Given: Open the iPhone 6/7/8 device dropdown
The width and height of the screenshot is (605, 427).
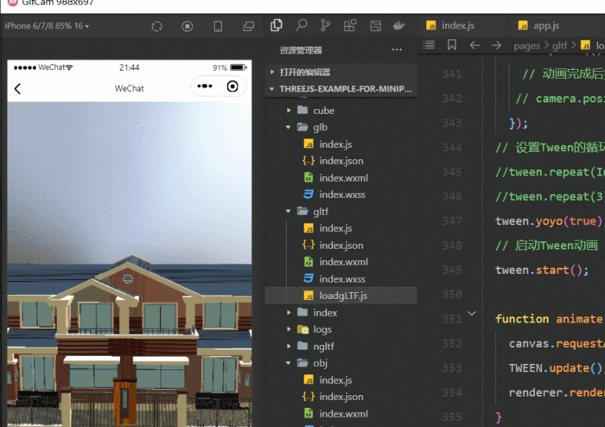Looking at the screenshot, I should (x=48, y=26).
